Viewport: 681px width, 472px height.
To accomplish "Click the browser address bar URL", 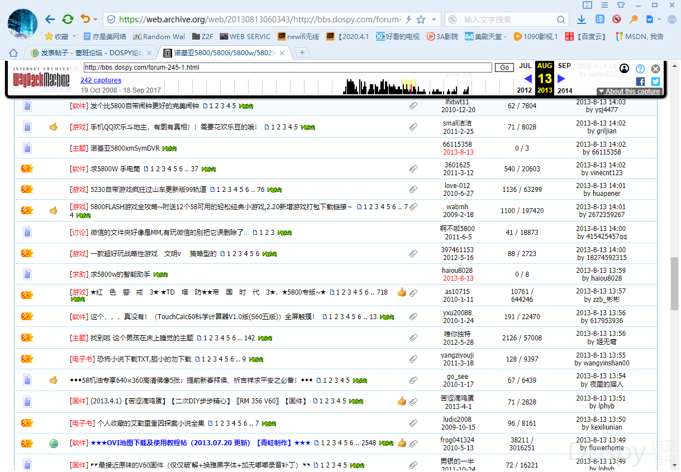I will click(x=260, y=20).
